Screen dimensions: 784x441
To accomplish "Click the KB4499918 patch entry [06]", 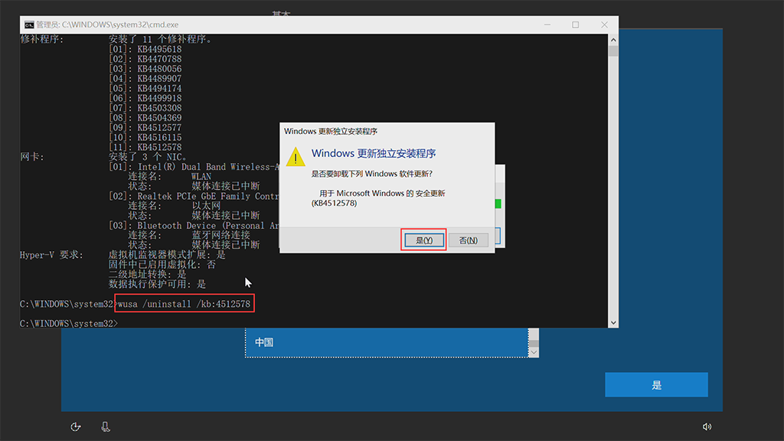I will (x=145, y=98).
